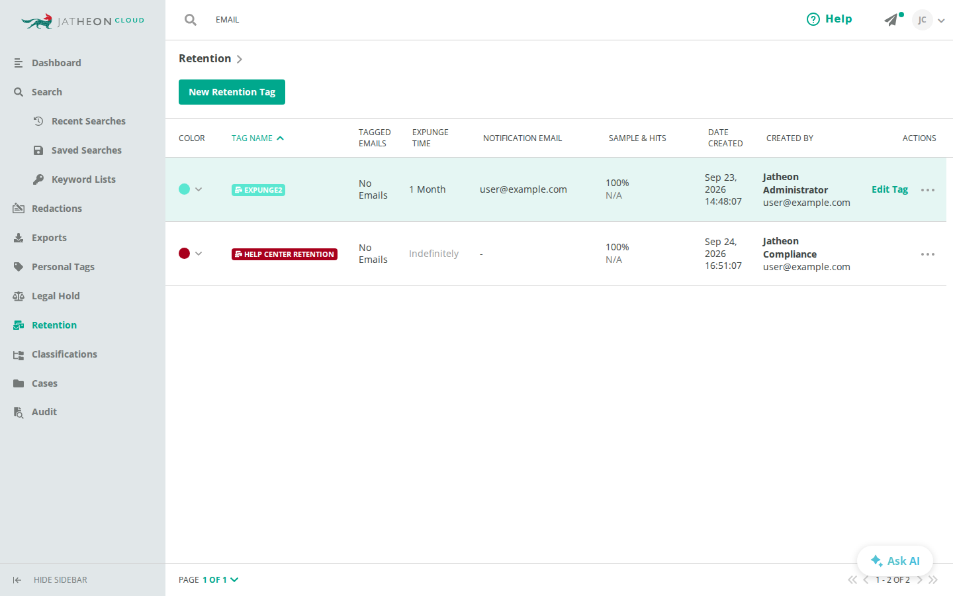This screenshot has height=596, width=953.
Task: Open the Cases label
Action: 44,383
